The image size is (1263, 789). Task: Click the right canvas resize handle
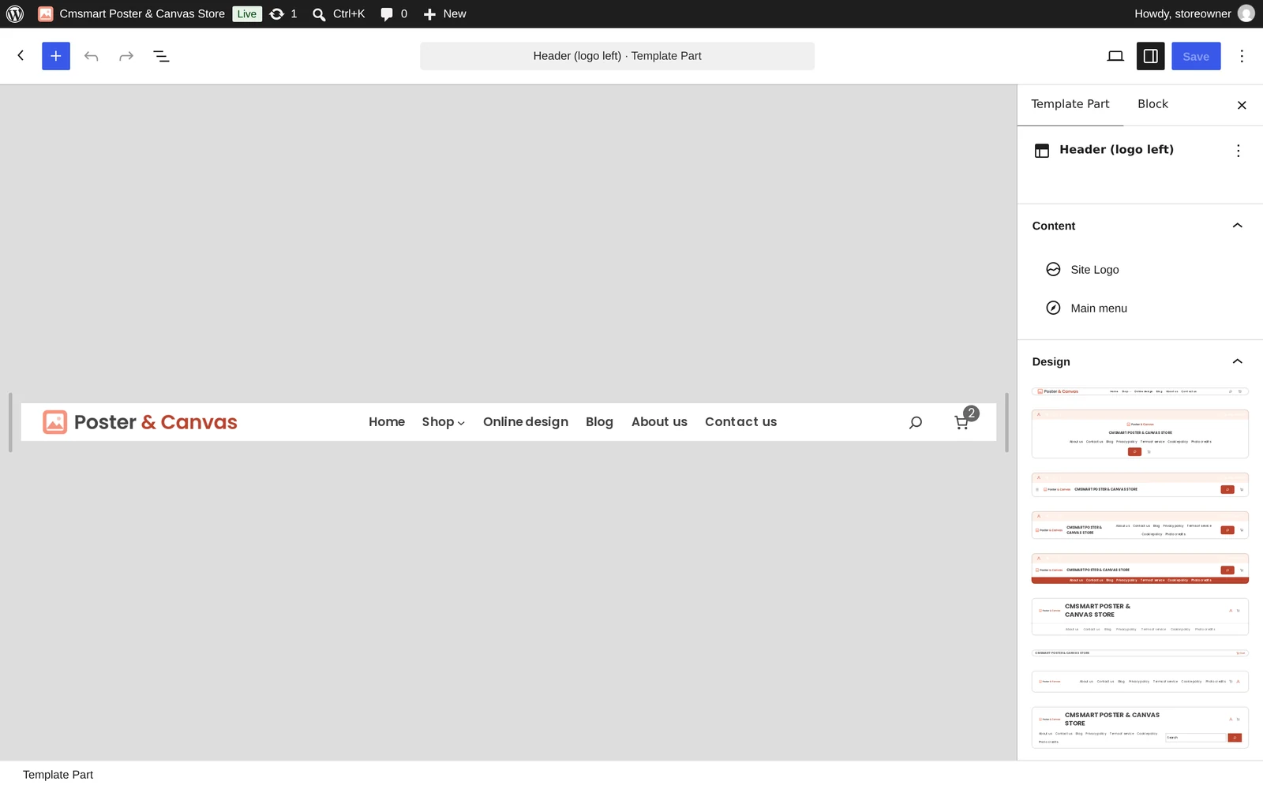tap(1006, 422)
